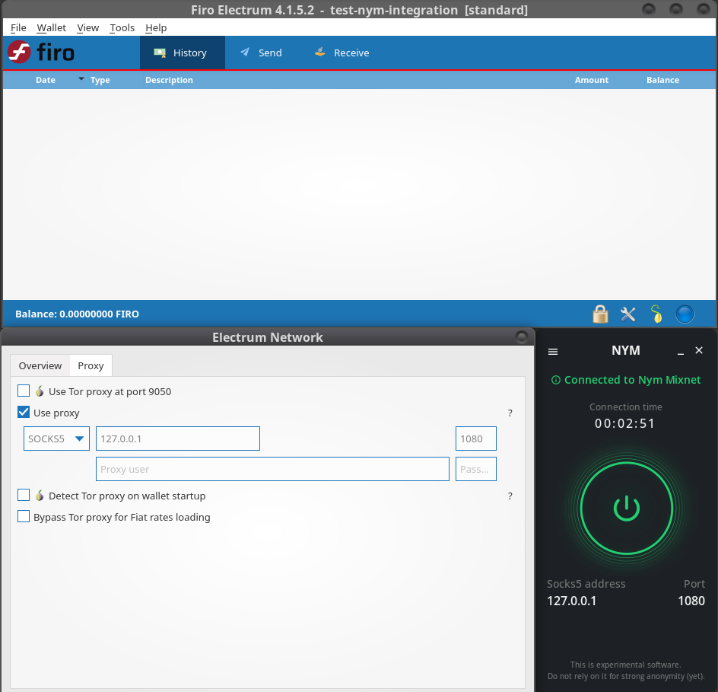
Task: Switch to Overview tab in Electrum Network
Action: [40, 365]
